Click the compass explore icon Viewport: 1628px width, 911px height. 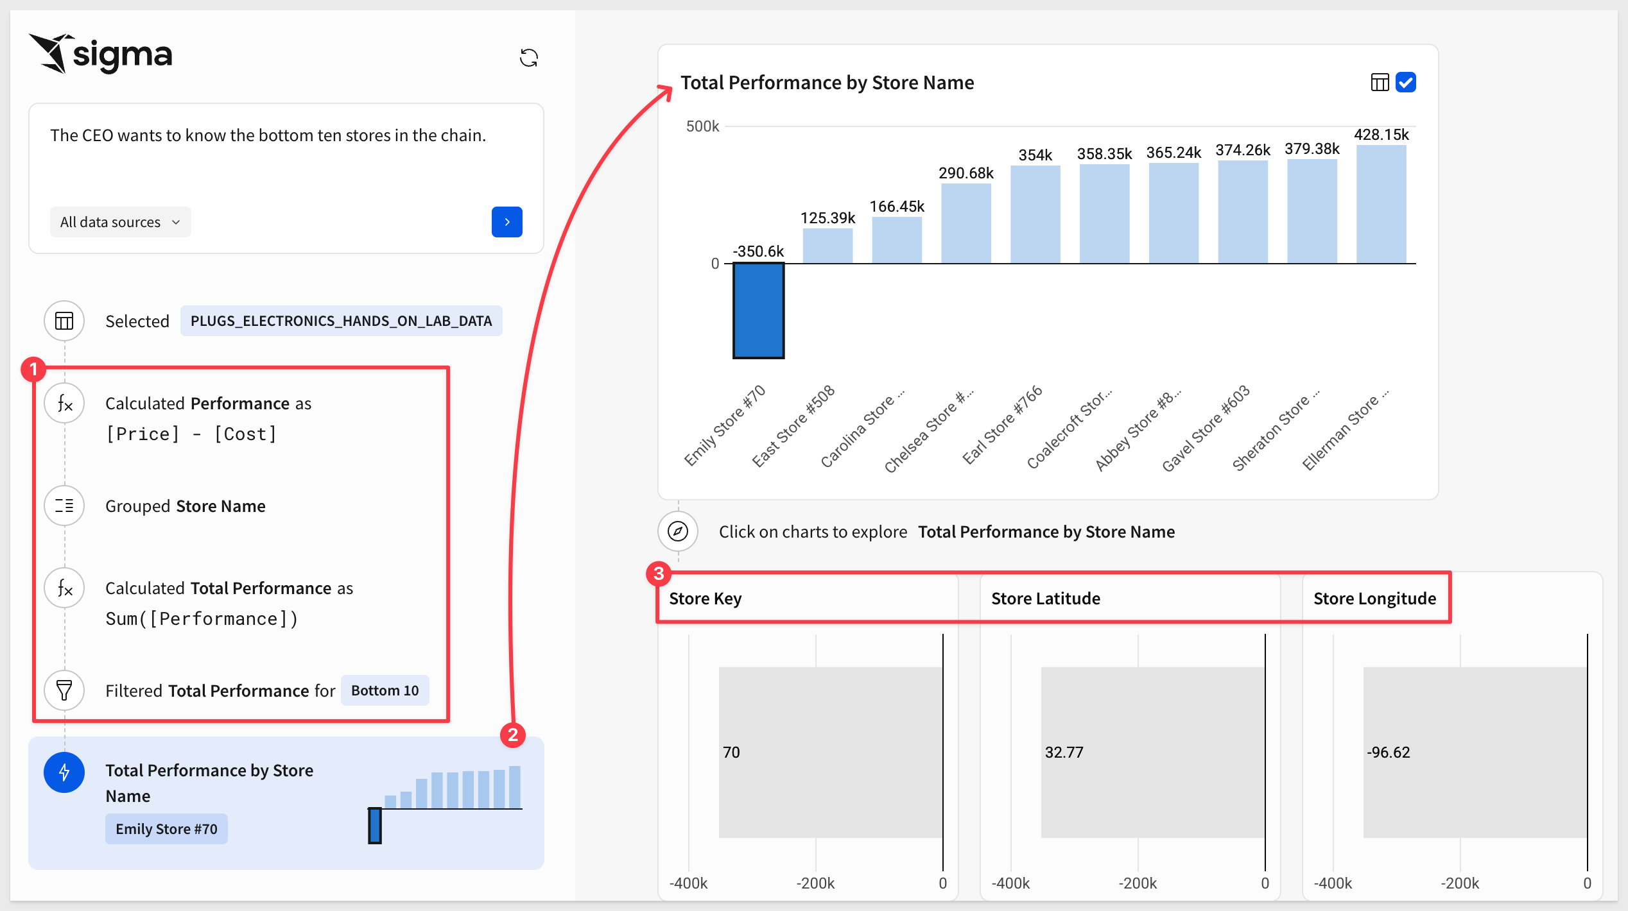pos(678,531)
